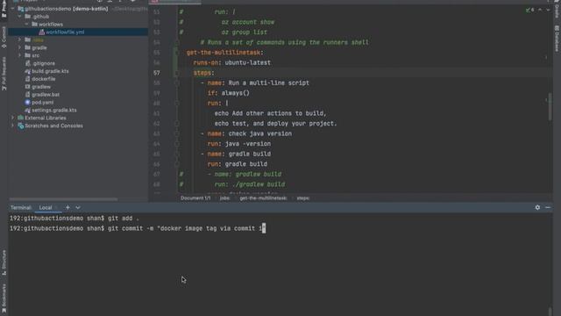Click fold marker beside steps line
Image resolution: width=561 pixels, height=316 pixels.
click(177, 73)
